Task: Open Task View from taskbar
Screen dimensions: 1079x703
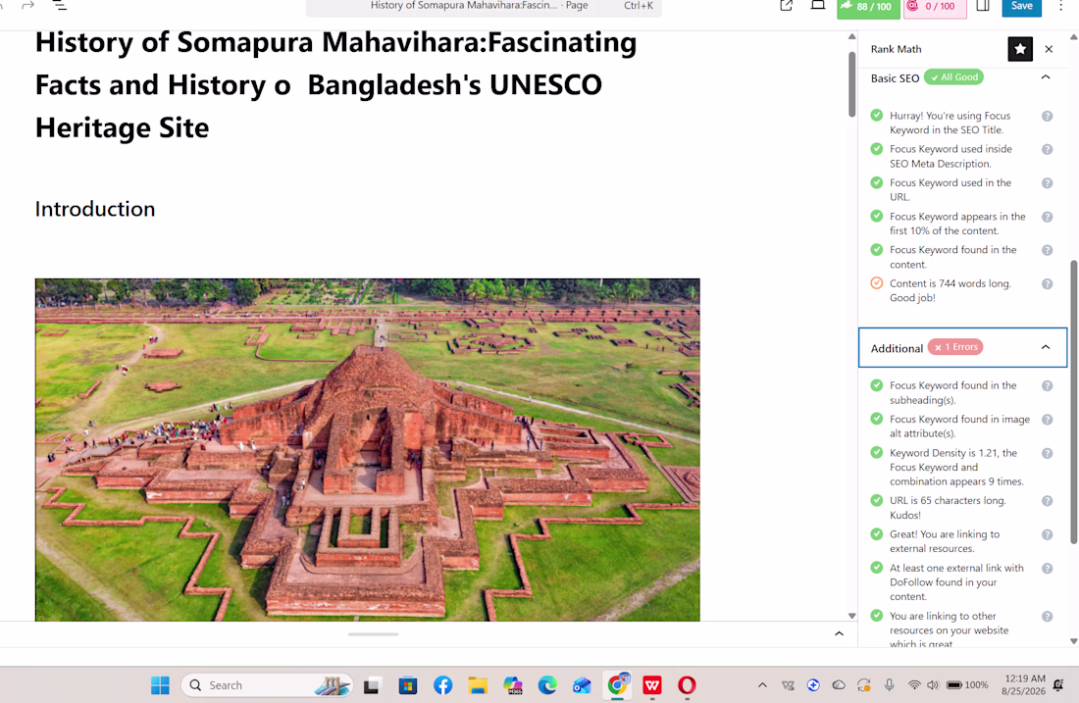Action: (x=373, y=685)
